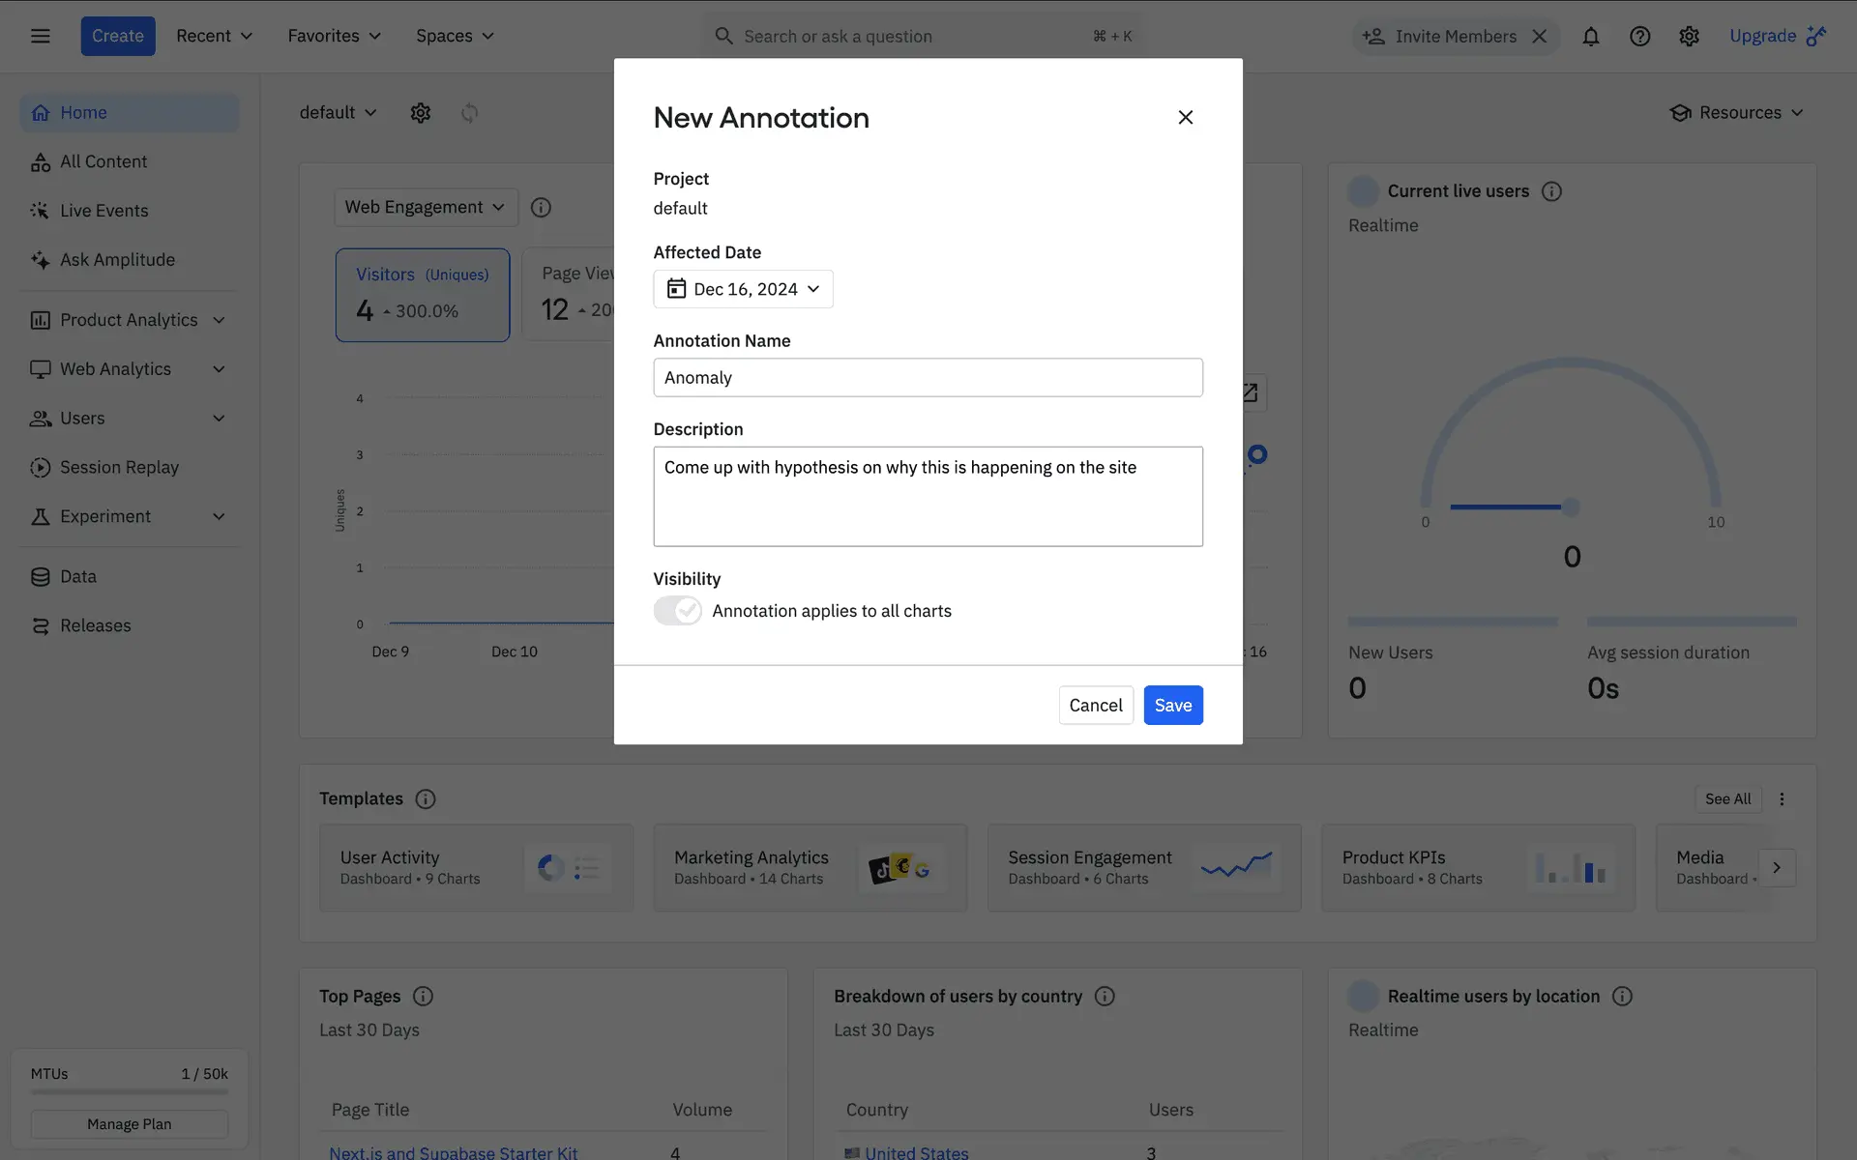The image size is (1857, 1160).
Task: Open Templates three-dot options menu
Action: point(1782,798)
